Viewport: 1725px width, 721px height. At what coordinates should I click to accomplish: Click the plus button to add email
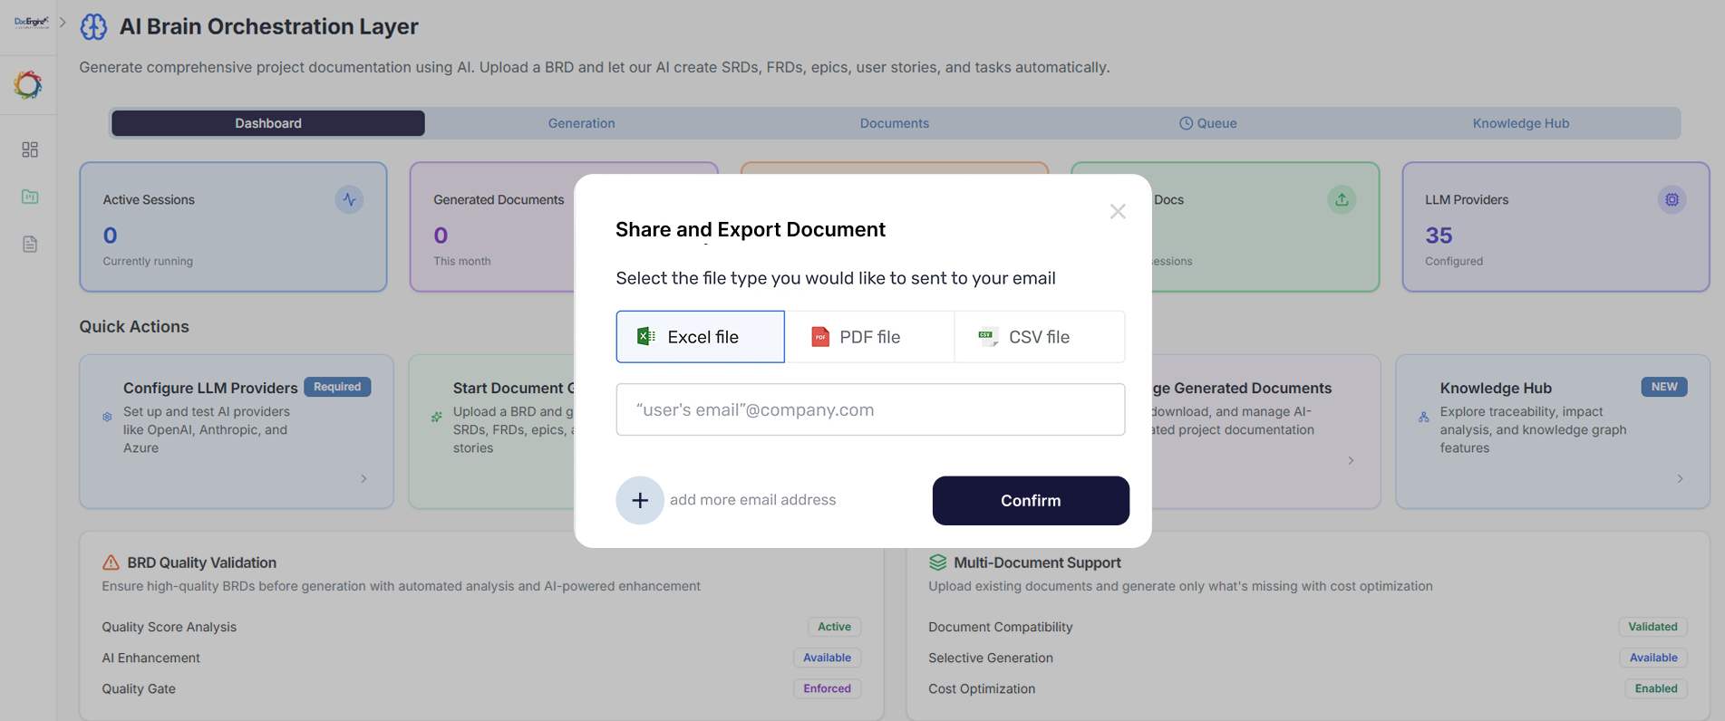640,500
